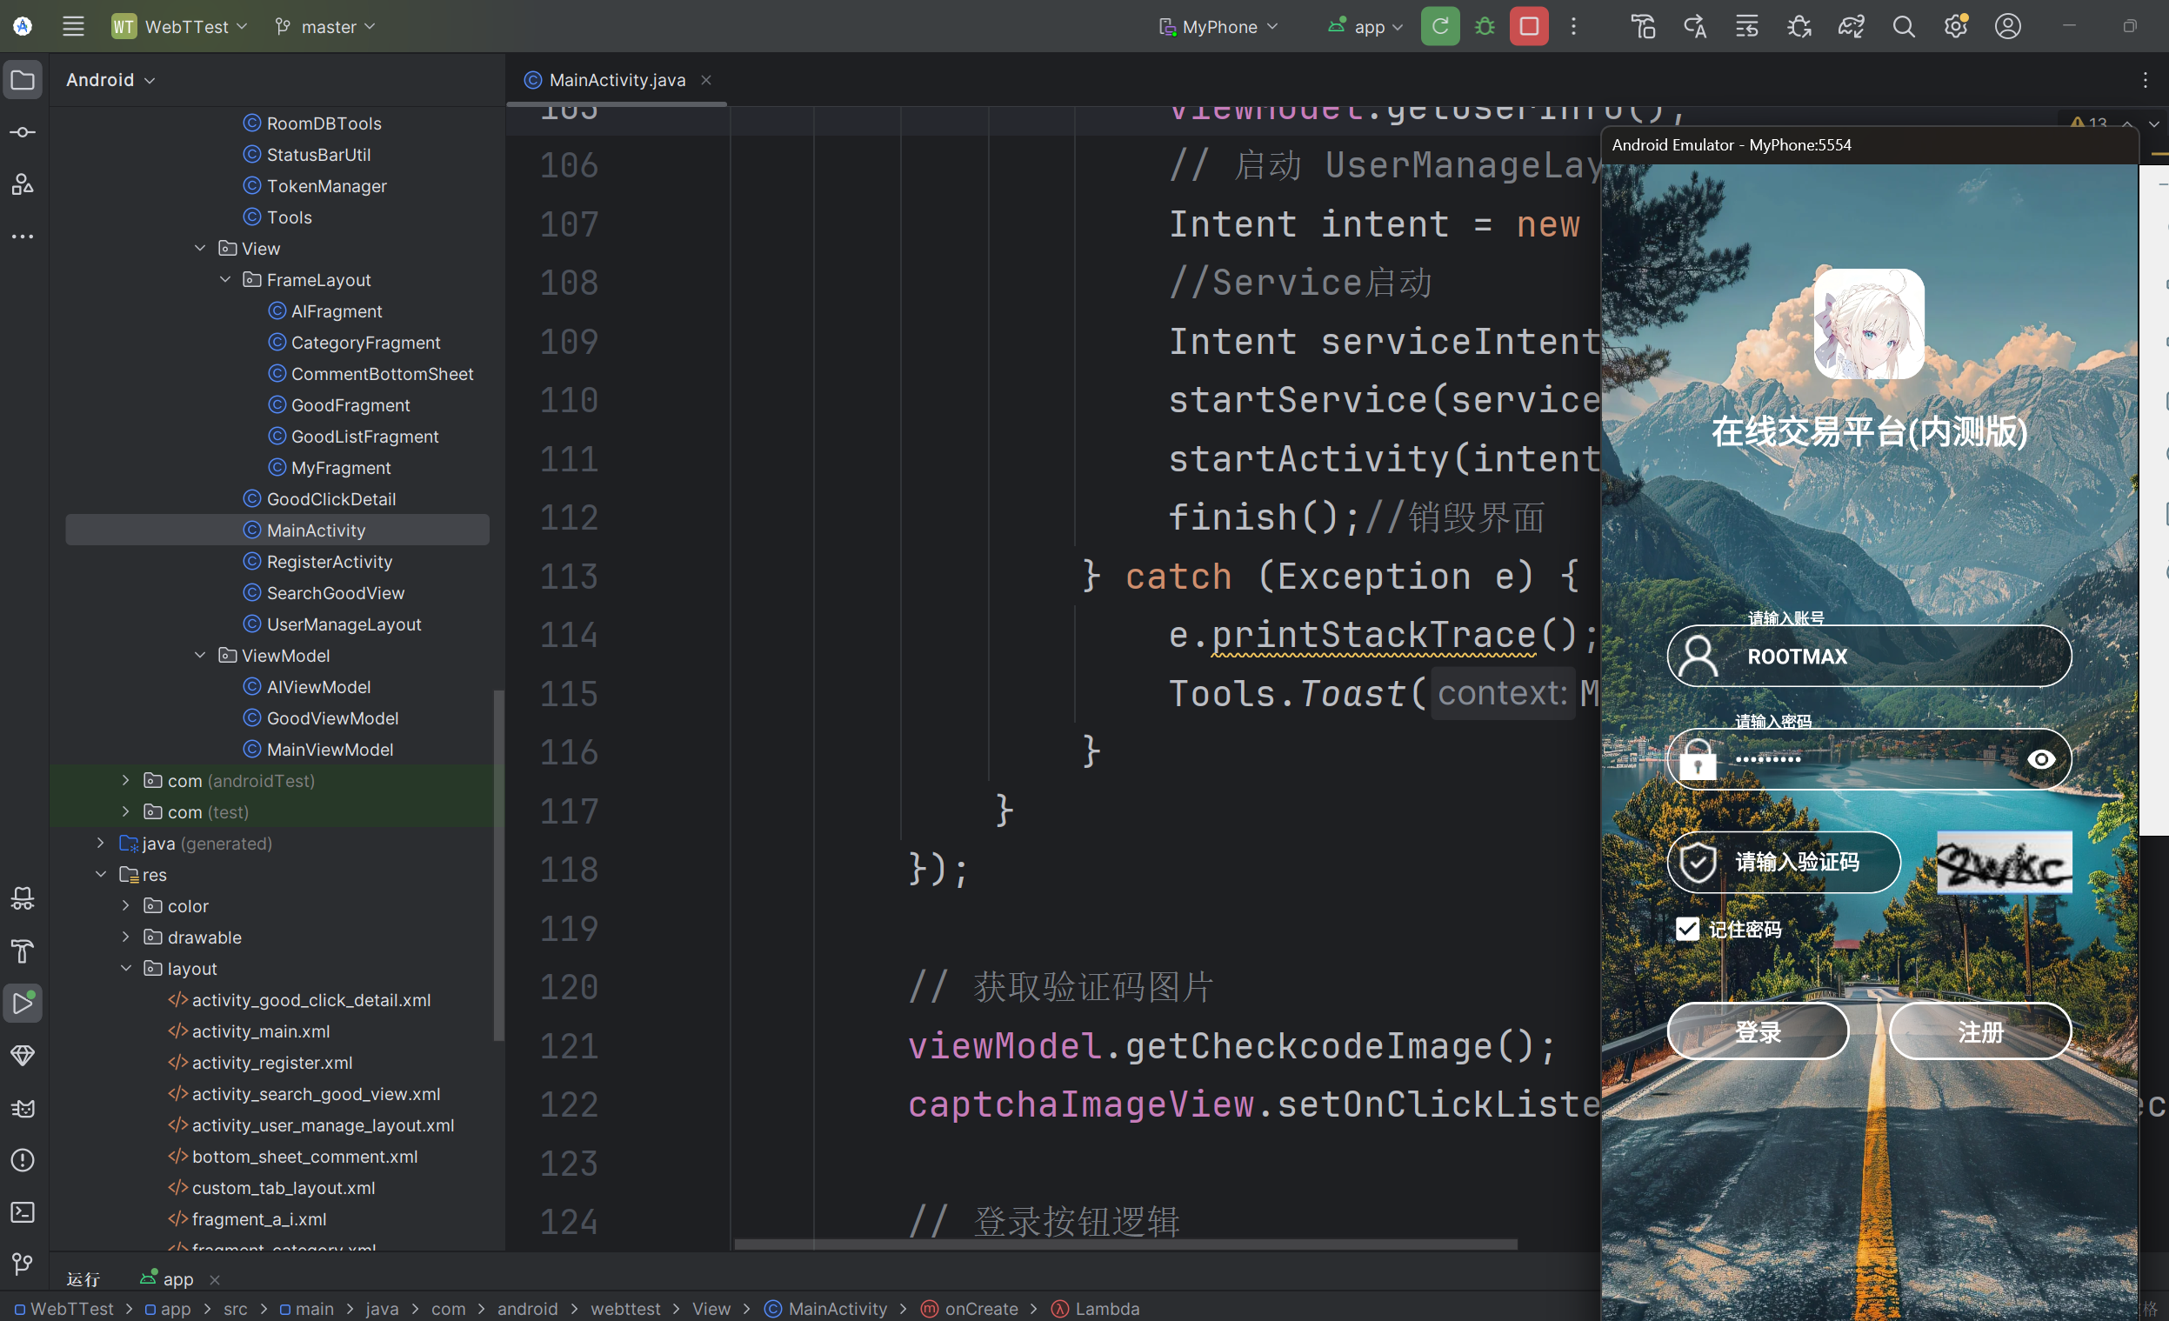Image resolution: width=2169 pixels, height=1321 pixels.
Task: Open Search Everywhere magnifier
Action: pyautogui.click(x=1903, y=26)
